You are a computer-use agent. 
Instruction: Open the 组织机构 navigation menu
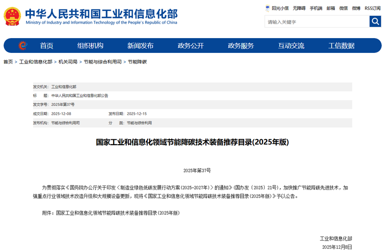click(90, 46)
